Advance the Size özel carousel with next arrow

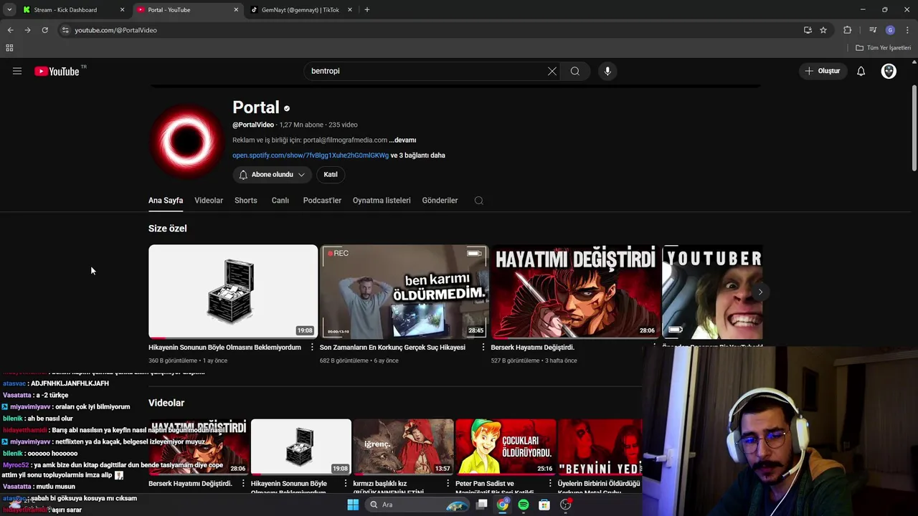pos(760,292)
